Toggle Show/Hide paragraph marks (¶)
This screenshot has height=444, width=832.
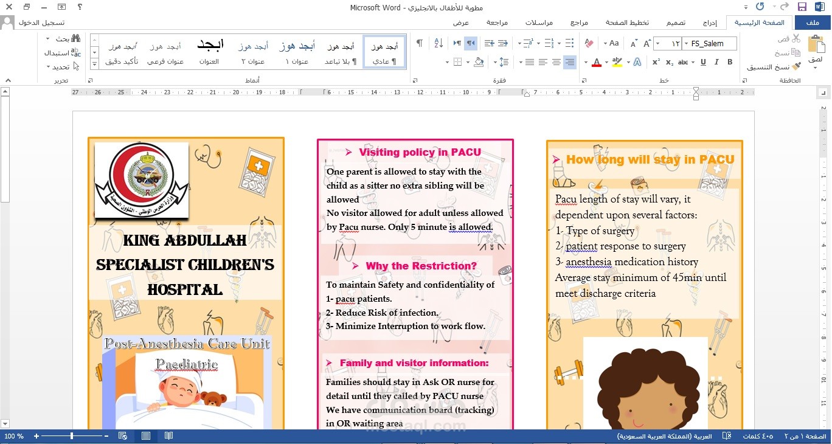(419, 43)
